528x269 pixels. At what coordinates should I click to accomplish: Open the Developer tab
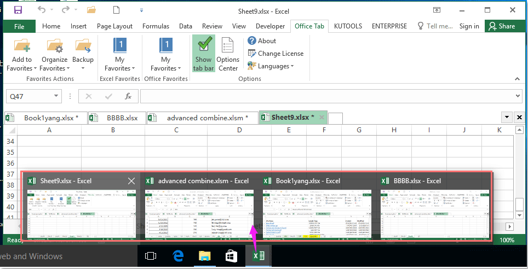(x=270, y=26)
